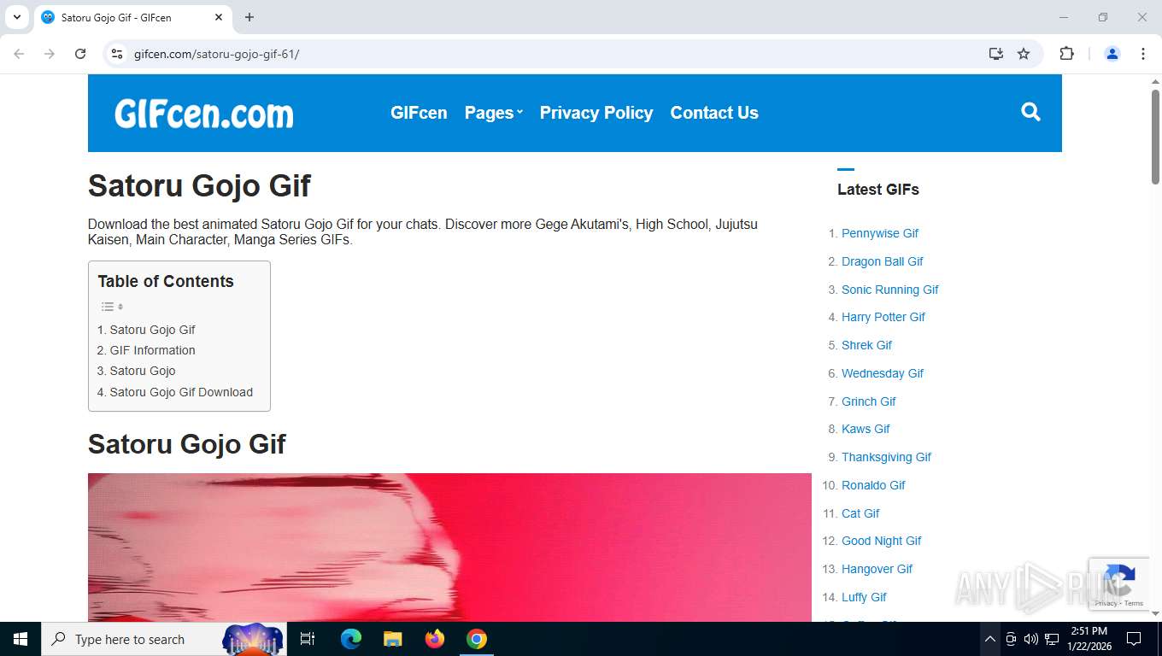Screen dimensions: 1162x656
Task: Open the Pennywise Gif link
Action: 880,233
